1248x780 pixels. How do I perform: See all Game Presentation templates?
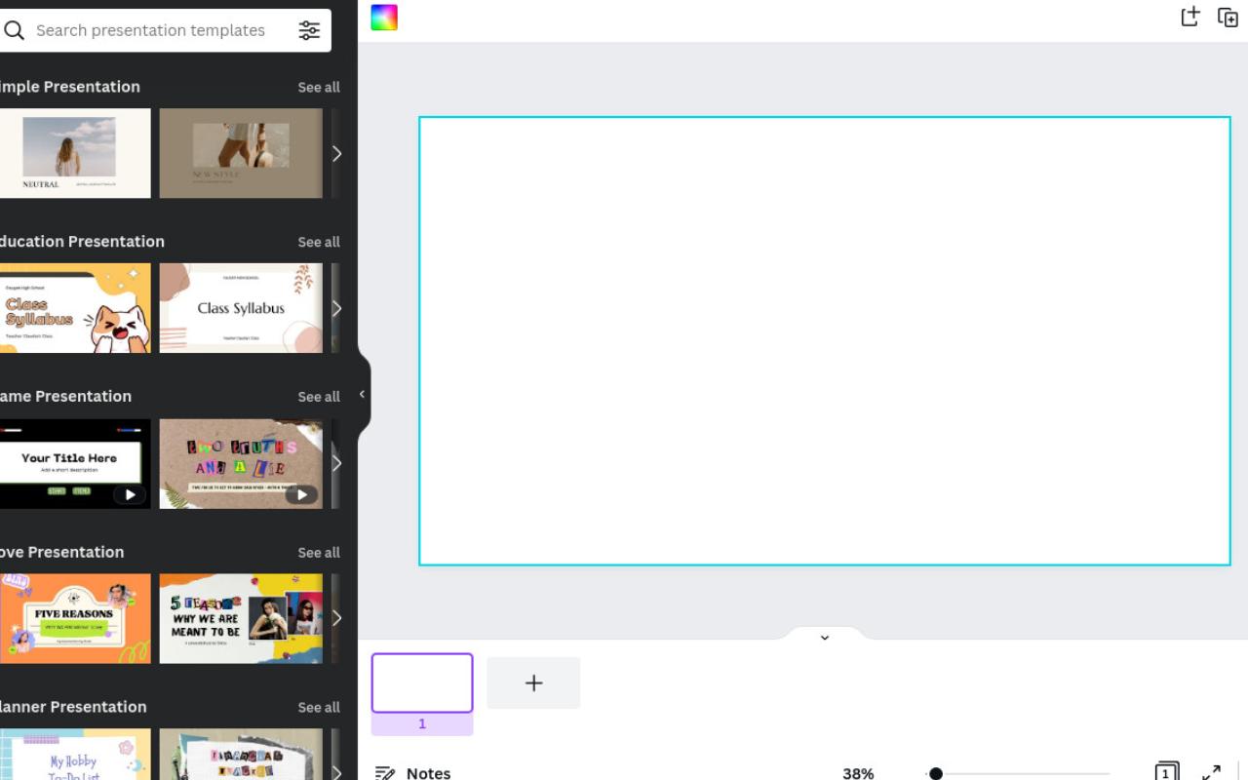[319, 397]
